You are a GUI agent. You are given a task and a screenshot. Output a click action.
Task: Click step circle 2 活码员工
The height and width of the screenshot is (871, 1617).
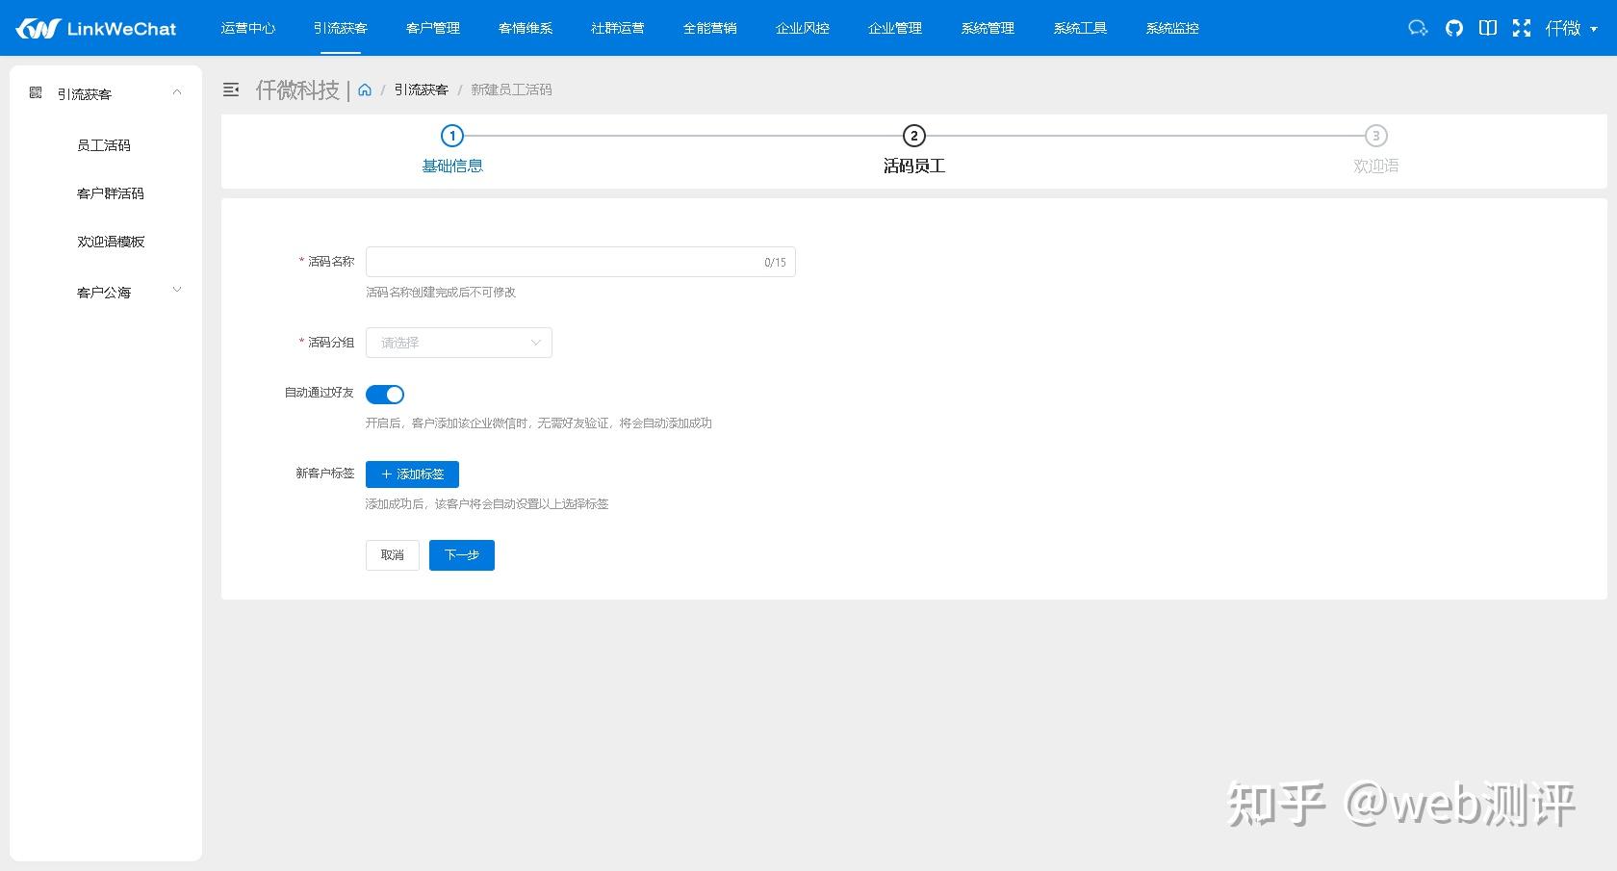(913, 136)
